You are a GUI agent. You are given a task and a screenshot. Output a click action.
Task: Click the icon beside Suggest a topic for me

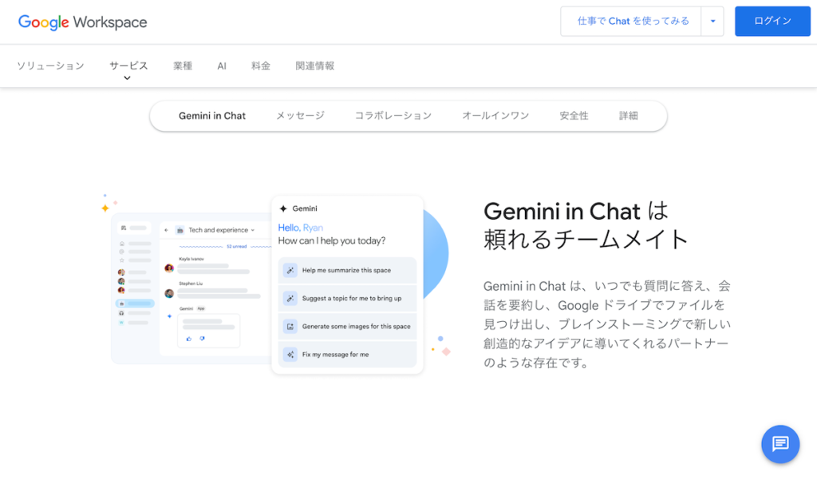click(x=290, y=299)
